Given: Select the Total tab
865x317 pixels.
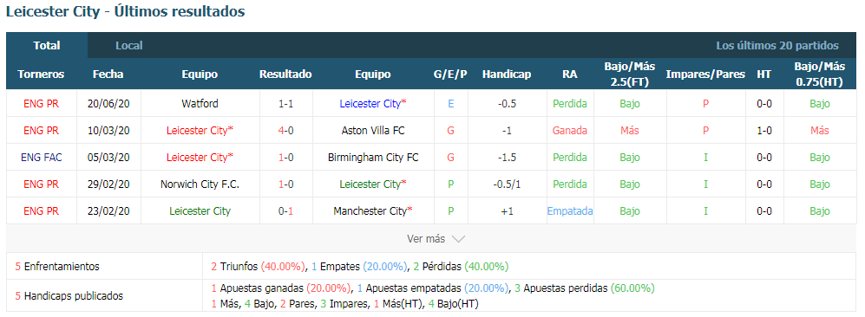Looking at the screenshot, I should [47, 46].
